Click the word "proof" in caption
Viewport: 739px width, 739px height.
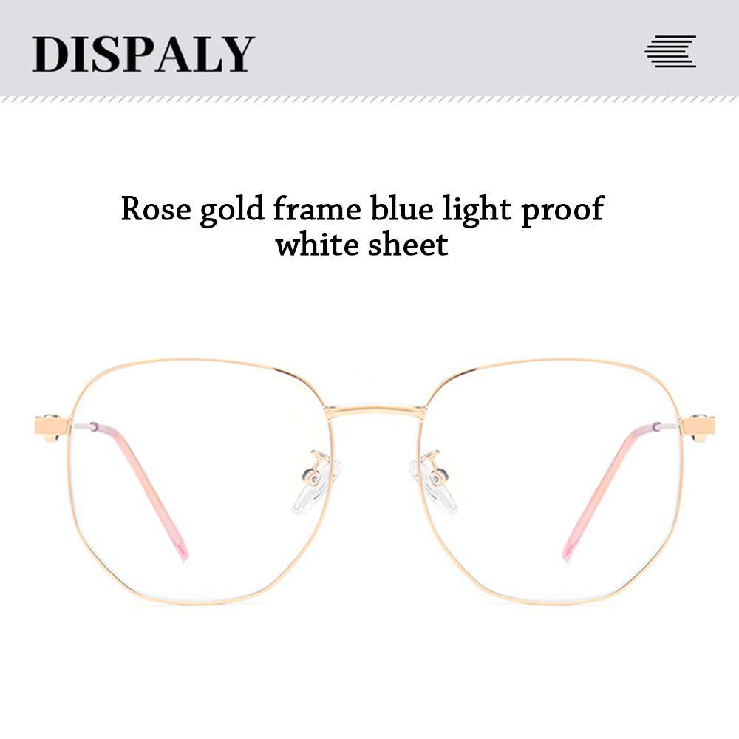click(x=562, y=210)
